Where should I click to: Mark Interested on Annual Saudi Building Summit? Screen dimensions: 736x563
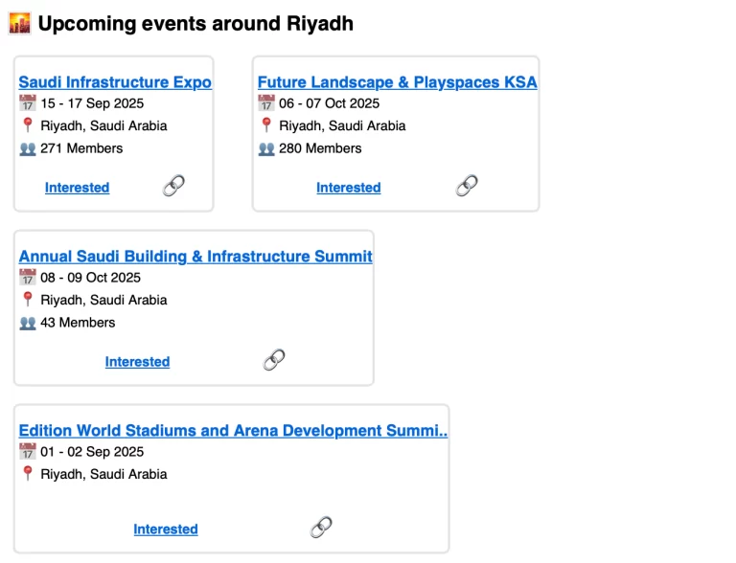point(137,362)
